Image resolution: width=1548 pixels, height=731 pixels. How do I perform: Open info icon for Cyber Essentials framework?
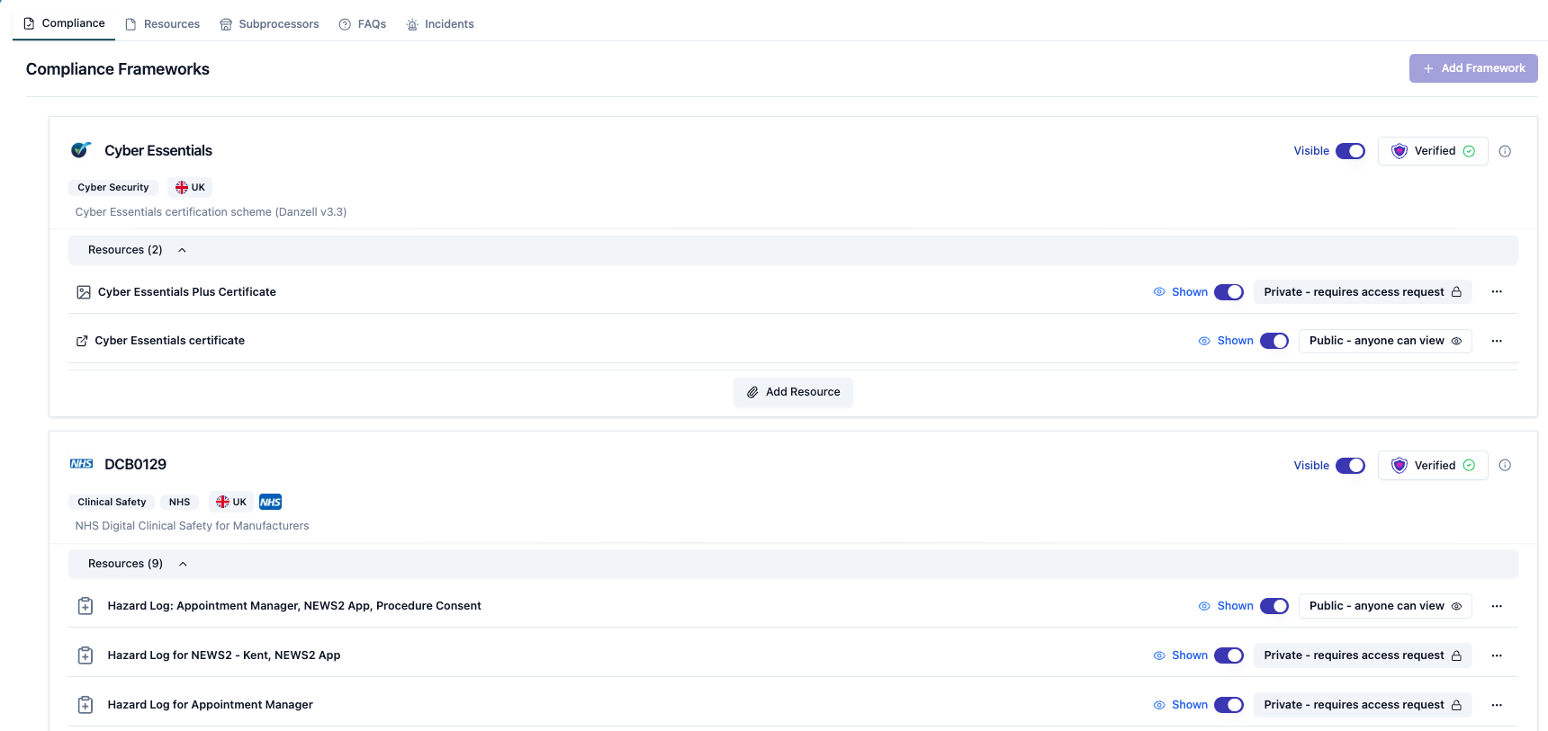pyautogui.click(x=1505, y=151)
